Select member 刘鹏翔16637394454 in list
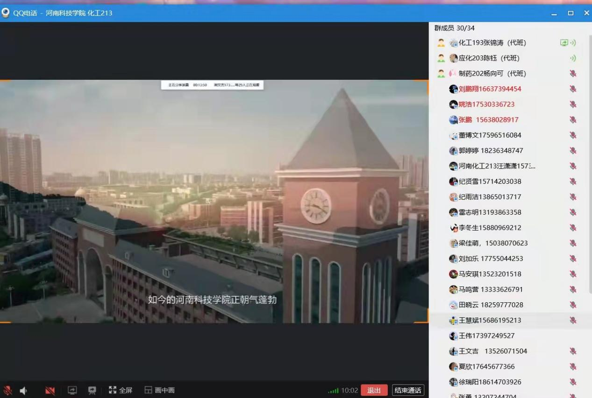This screenshot has height=398, width=592. (490, 89)
